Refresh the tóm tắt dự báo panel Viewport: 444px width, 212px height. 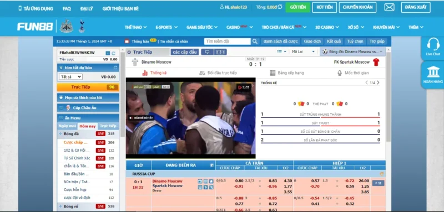(x=115, y=68)
